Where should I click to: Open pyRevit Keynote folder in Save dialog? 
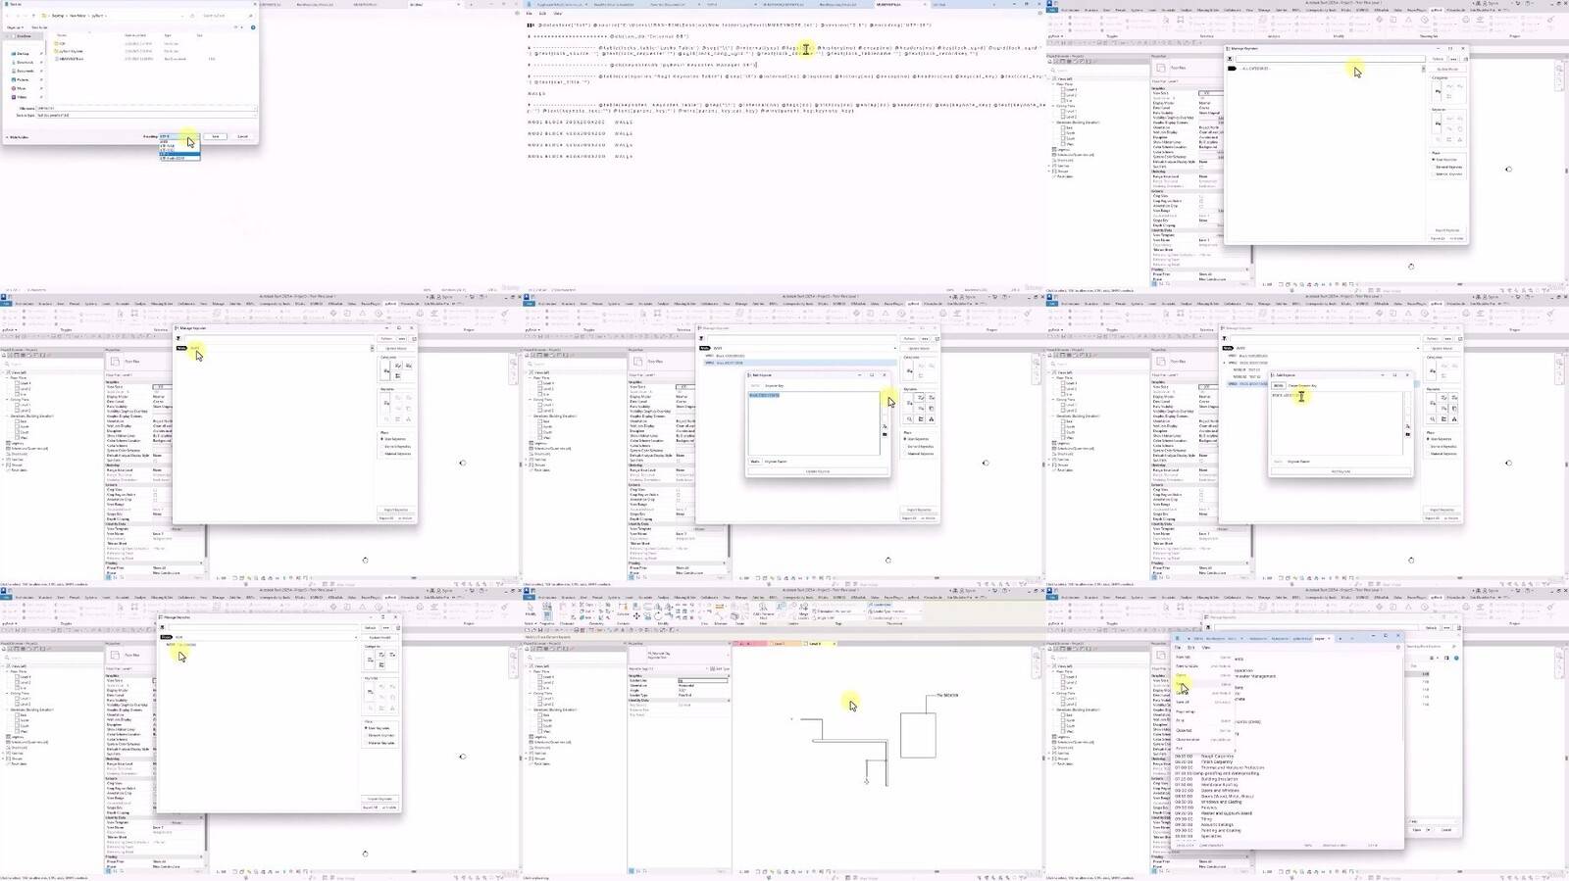pos(71,51)
